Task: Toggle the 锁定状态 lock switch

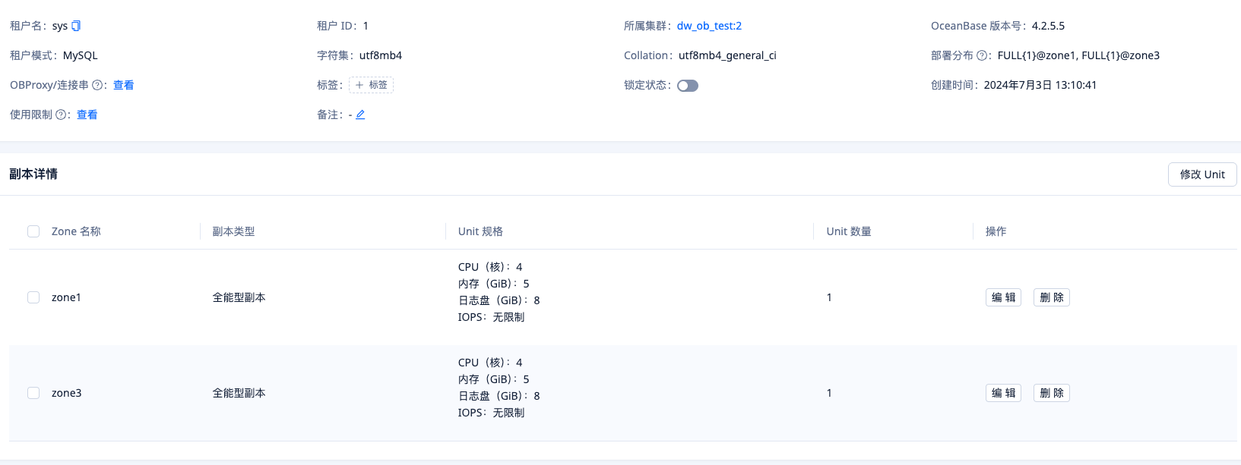Action: 688,86
